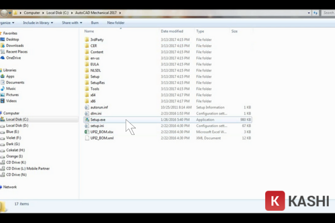This screenshot has width=335, height=223.
Task: Click the refresh button beside address bar
Action: pyautogui.click(x=315, y=13)
